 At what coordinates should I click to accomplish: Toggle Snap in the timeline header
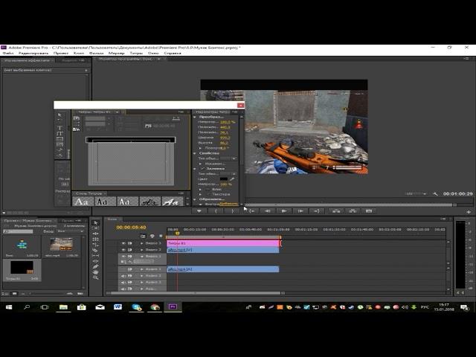coord(144,236)
